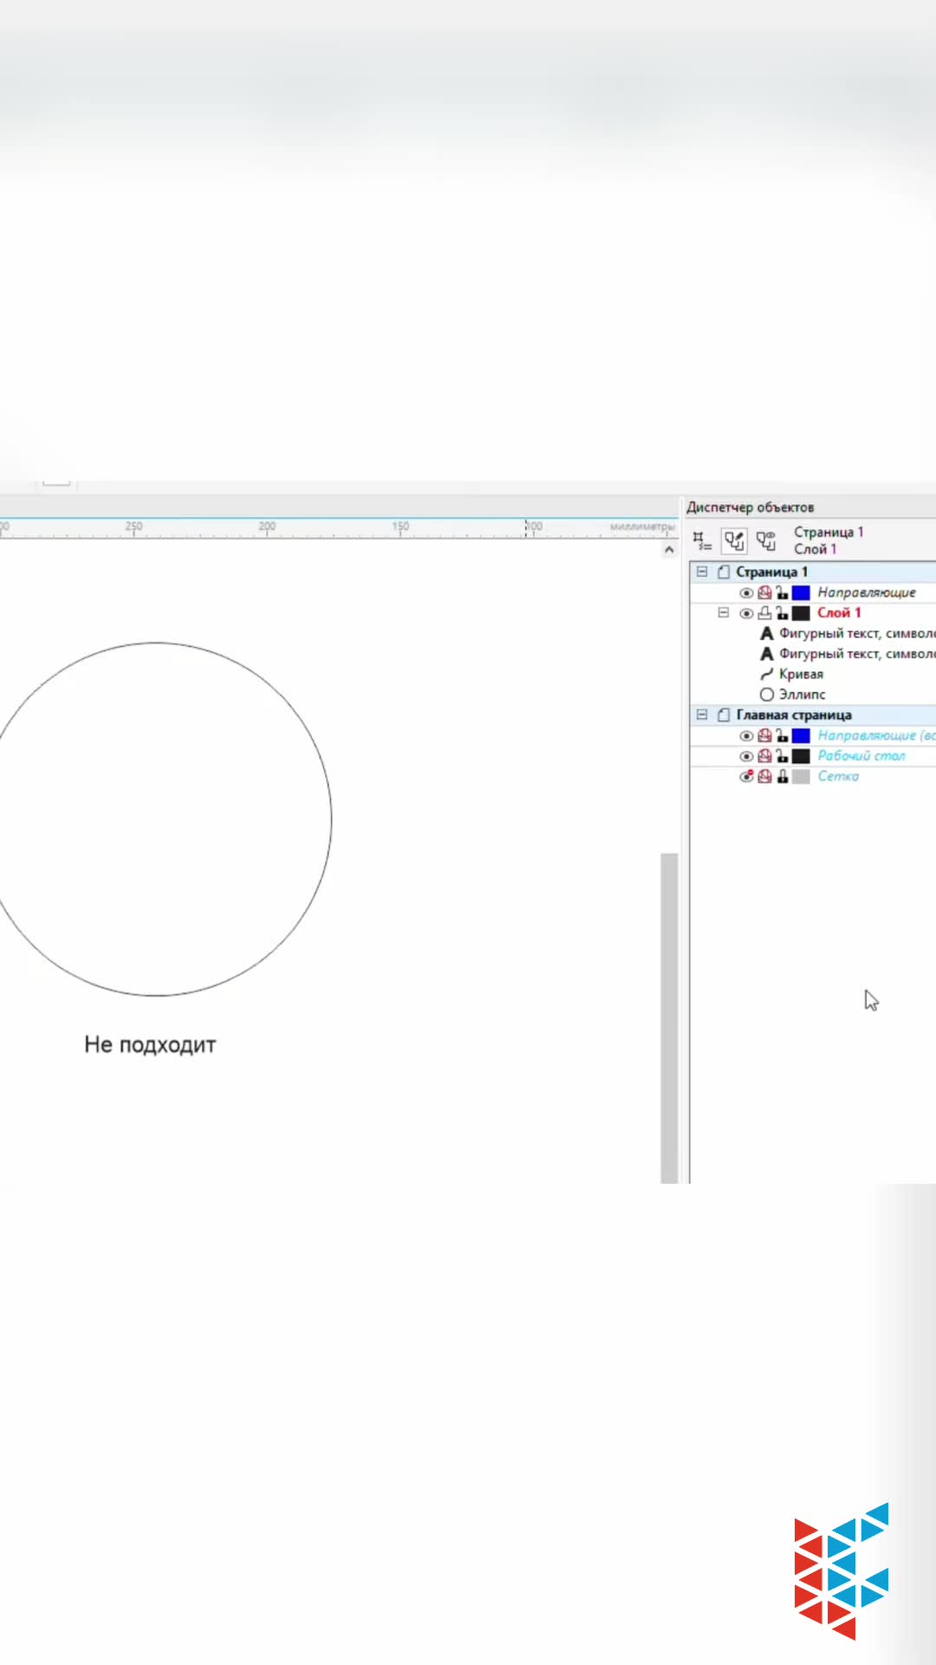936x1665 pixels.
Task: Toggle printing for Направляющие on Страница 1
Action: coord(764,593)
